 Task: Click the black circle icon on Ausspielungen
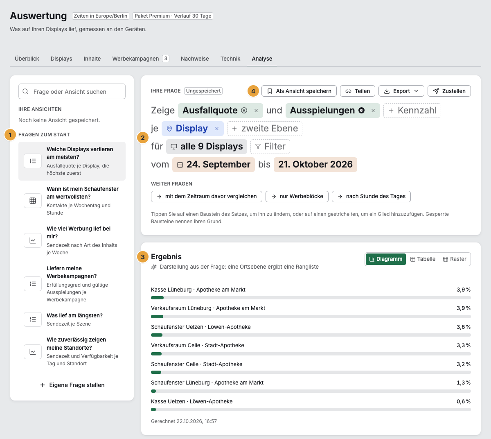[361, 111]
